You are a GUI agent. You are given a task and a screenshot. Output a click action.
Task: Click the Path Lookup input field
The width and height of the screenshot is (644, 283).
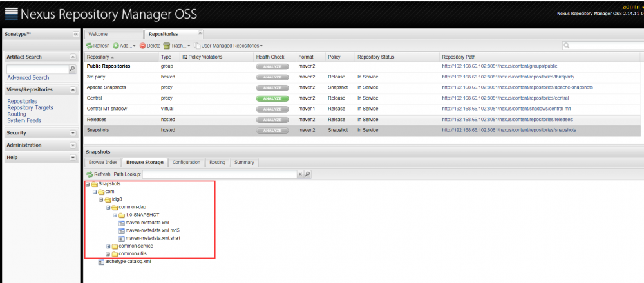(x=220, y=174)
